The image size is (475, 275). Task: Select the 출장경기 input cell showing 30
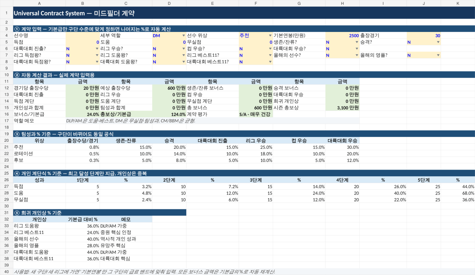tap(424, 36)
